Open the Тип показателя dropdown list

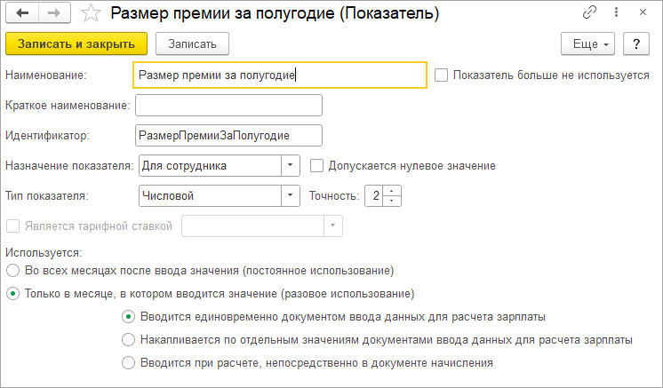tap(290, 195)
